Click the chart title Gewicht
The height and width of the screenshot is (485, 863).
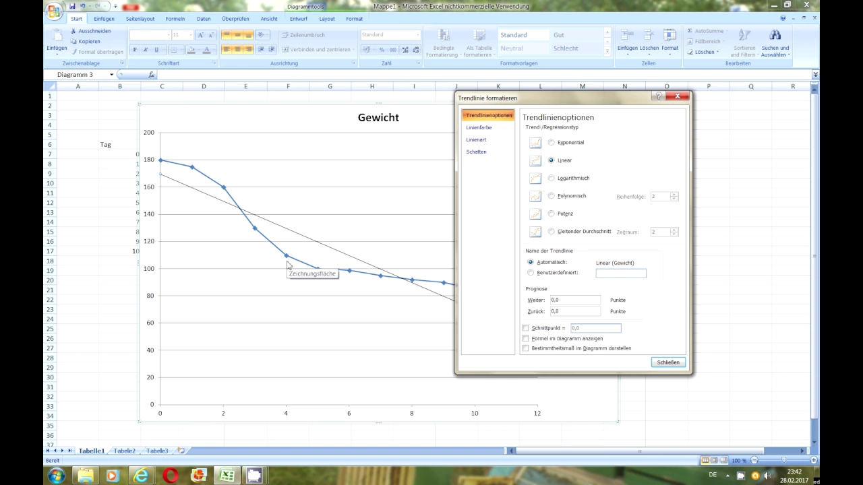378,117
